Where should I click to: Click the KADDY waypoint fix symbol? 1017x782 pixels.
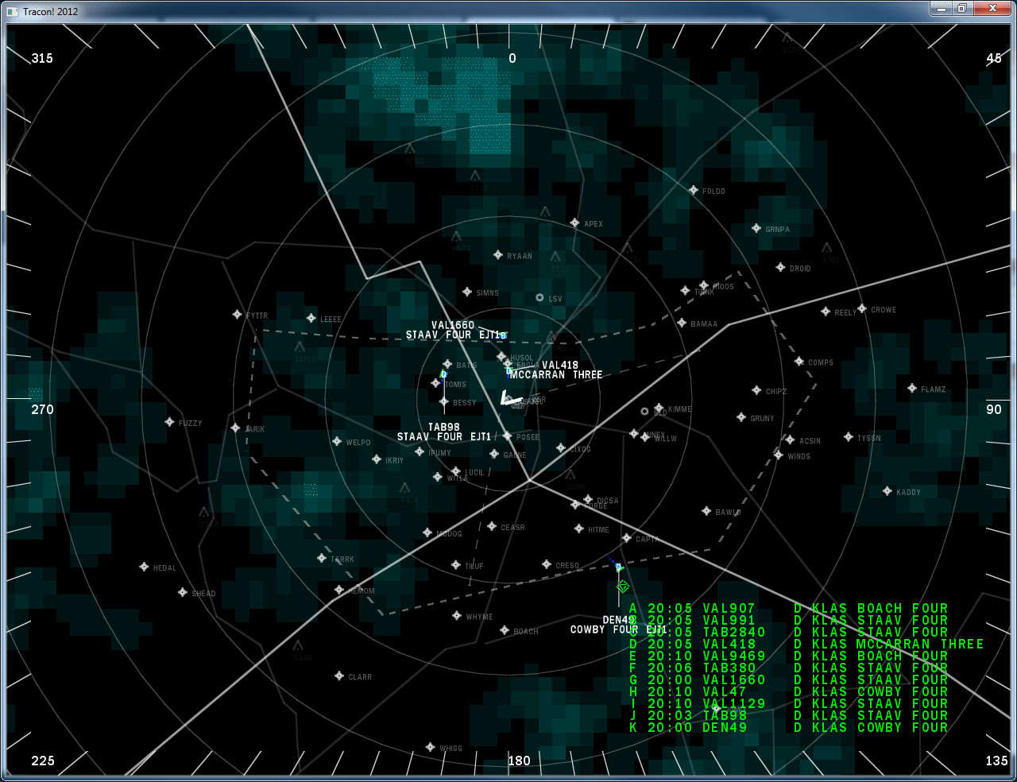click(887, 491)
